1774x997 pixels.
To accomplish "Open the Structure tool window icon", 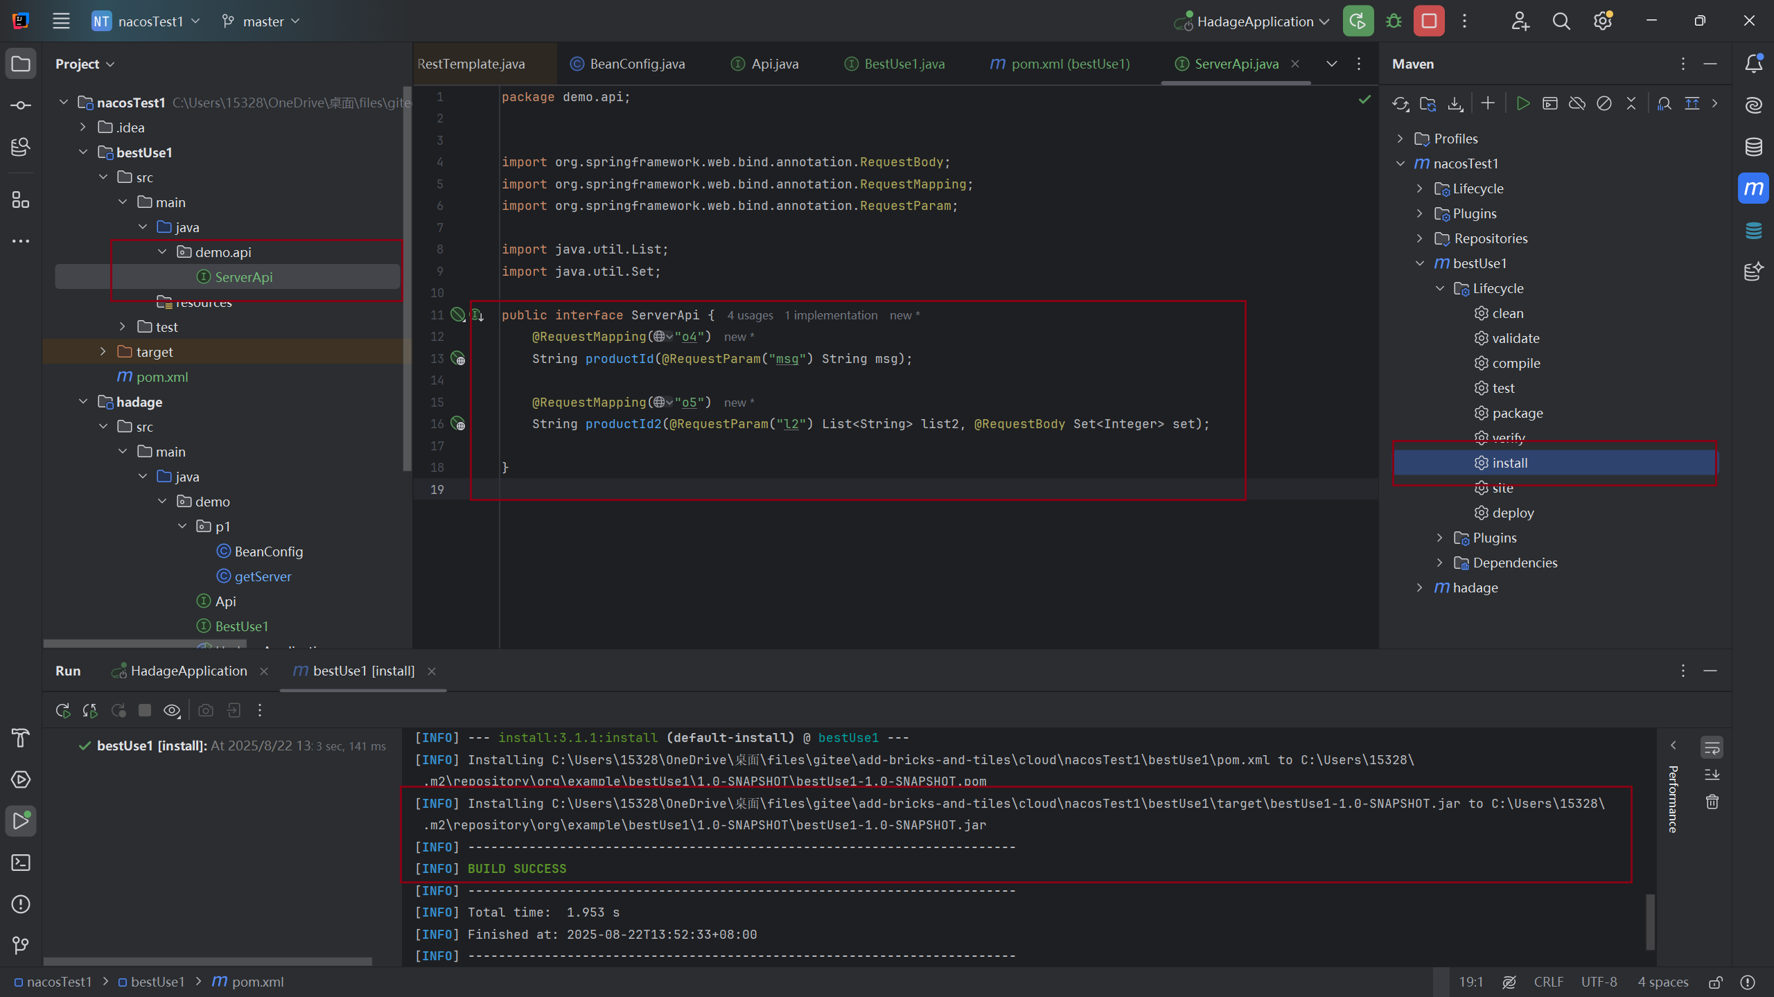I will click(x=21, y=200).
